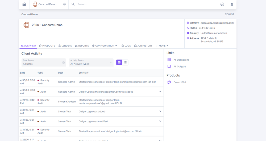
Task: Click the large Concord logo beside 2850
Action: [26, 25]
